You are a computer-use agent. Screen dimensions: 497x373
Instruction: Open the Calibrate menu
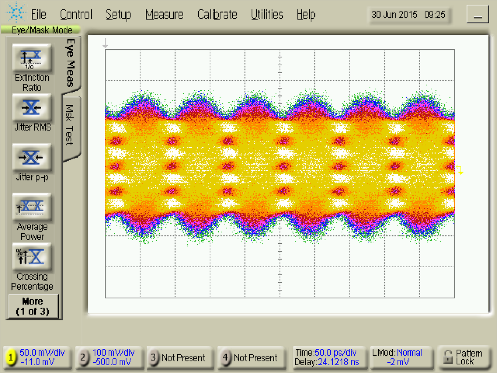(217, 15)
